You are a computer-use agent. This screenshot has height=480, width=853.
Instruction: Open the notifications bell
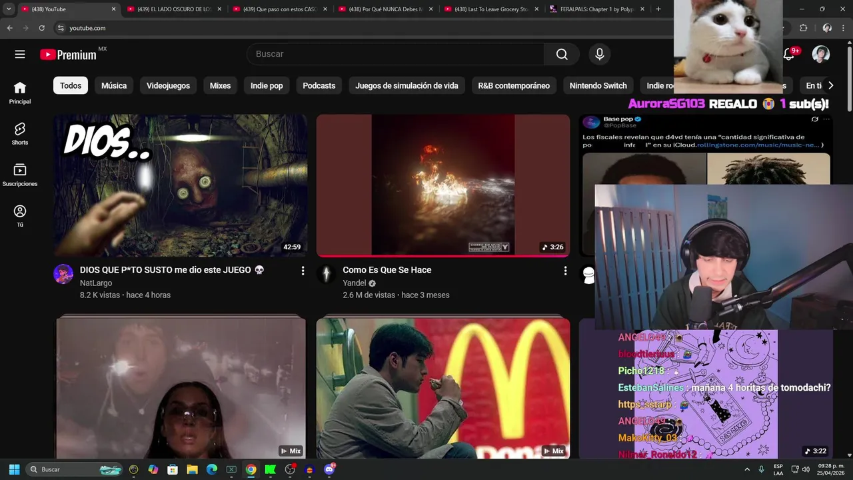[x=789, y=55]
